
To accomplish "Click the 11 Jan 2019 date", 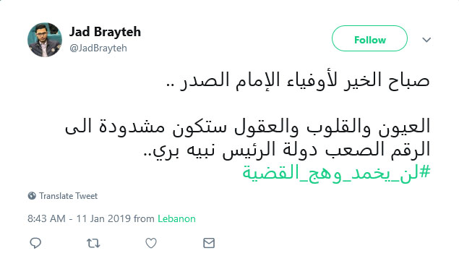I will pos(103,218).
